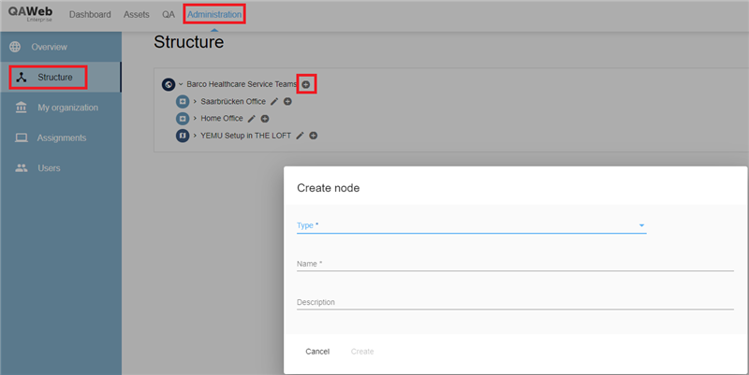Focus the Name field in Create node
749x375 pixels.
pyautogui.click(x=515, y=264)
